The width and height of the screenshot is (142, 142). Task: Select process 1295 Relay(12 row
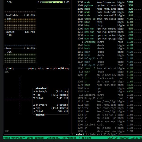click(109, 58)
